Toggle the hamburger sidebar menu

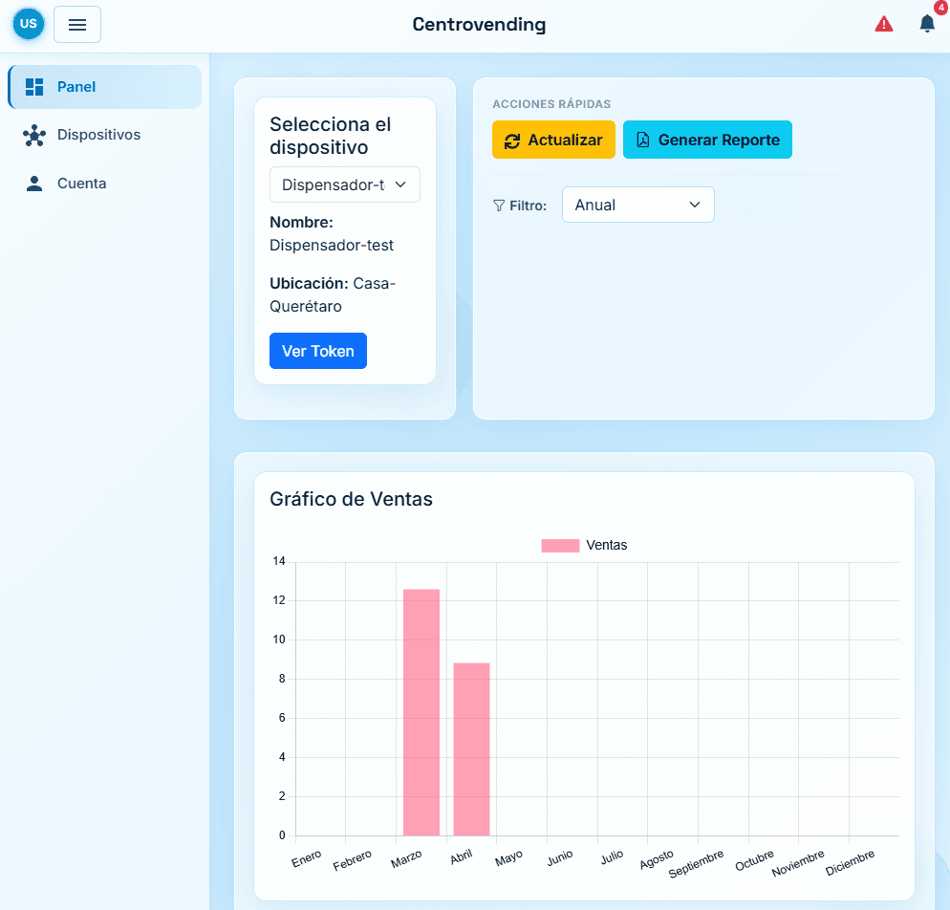click(x=77, y=25)
